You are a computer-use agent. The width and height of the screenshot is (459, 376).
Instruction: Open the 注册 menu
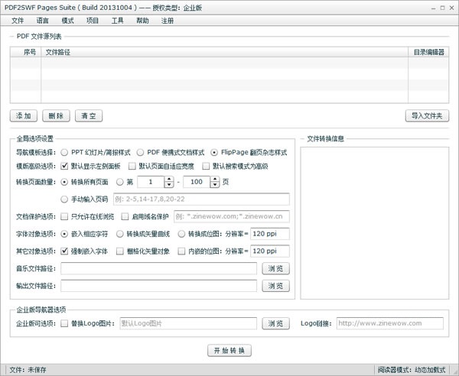pos(168,21)
